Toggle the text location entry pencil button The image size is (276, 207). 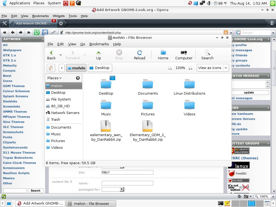[51, 68]
